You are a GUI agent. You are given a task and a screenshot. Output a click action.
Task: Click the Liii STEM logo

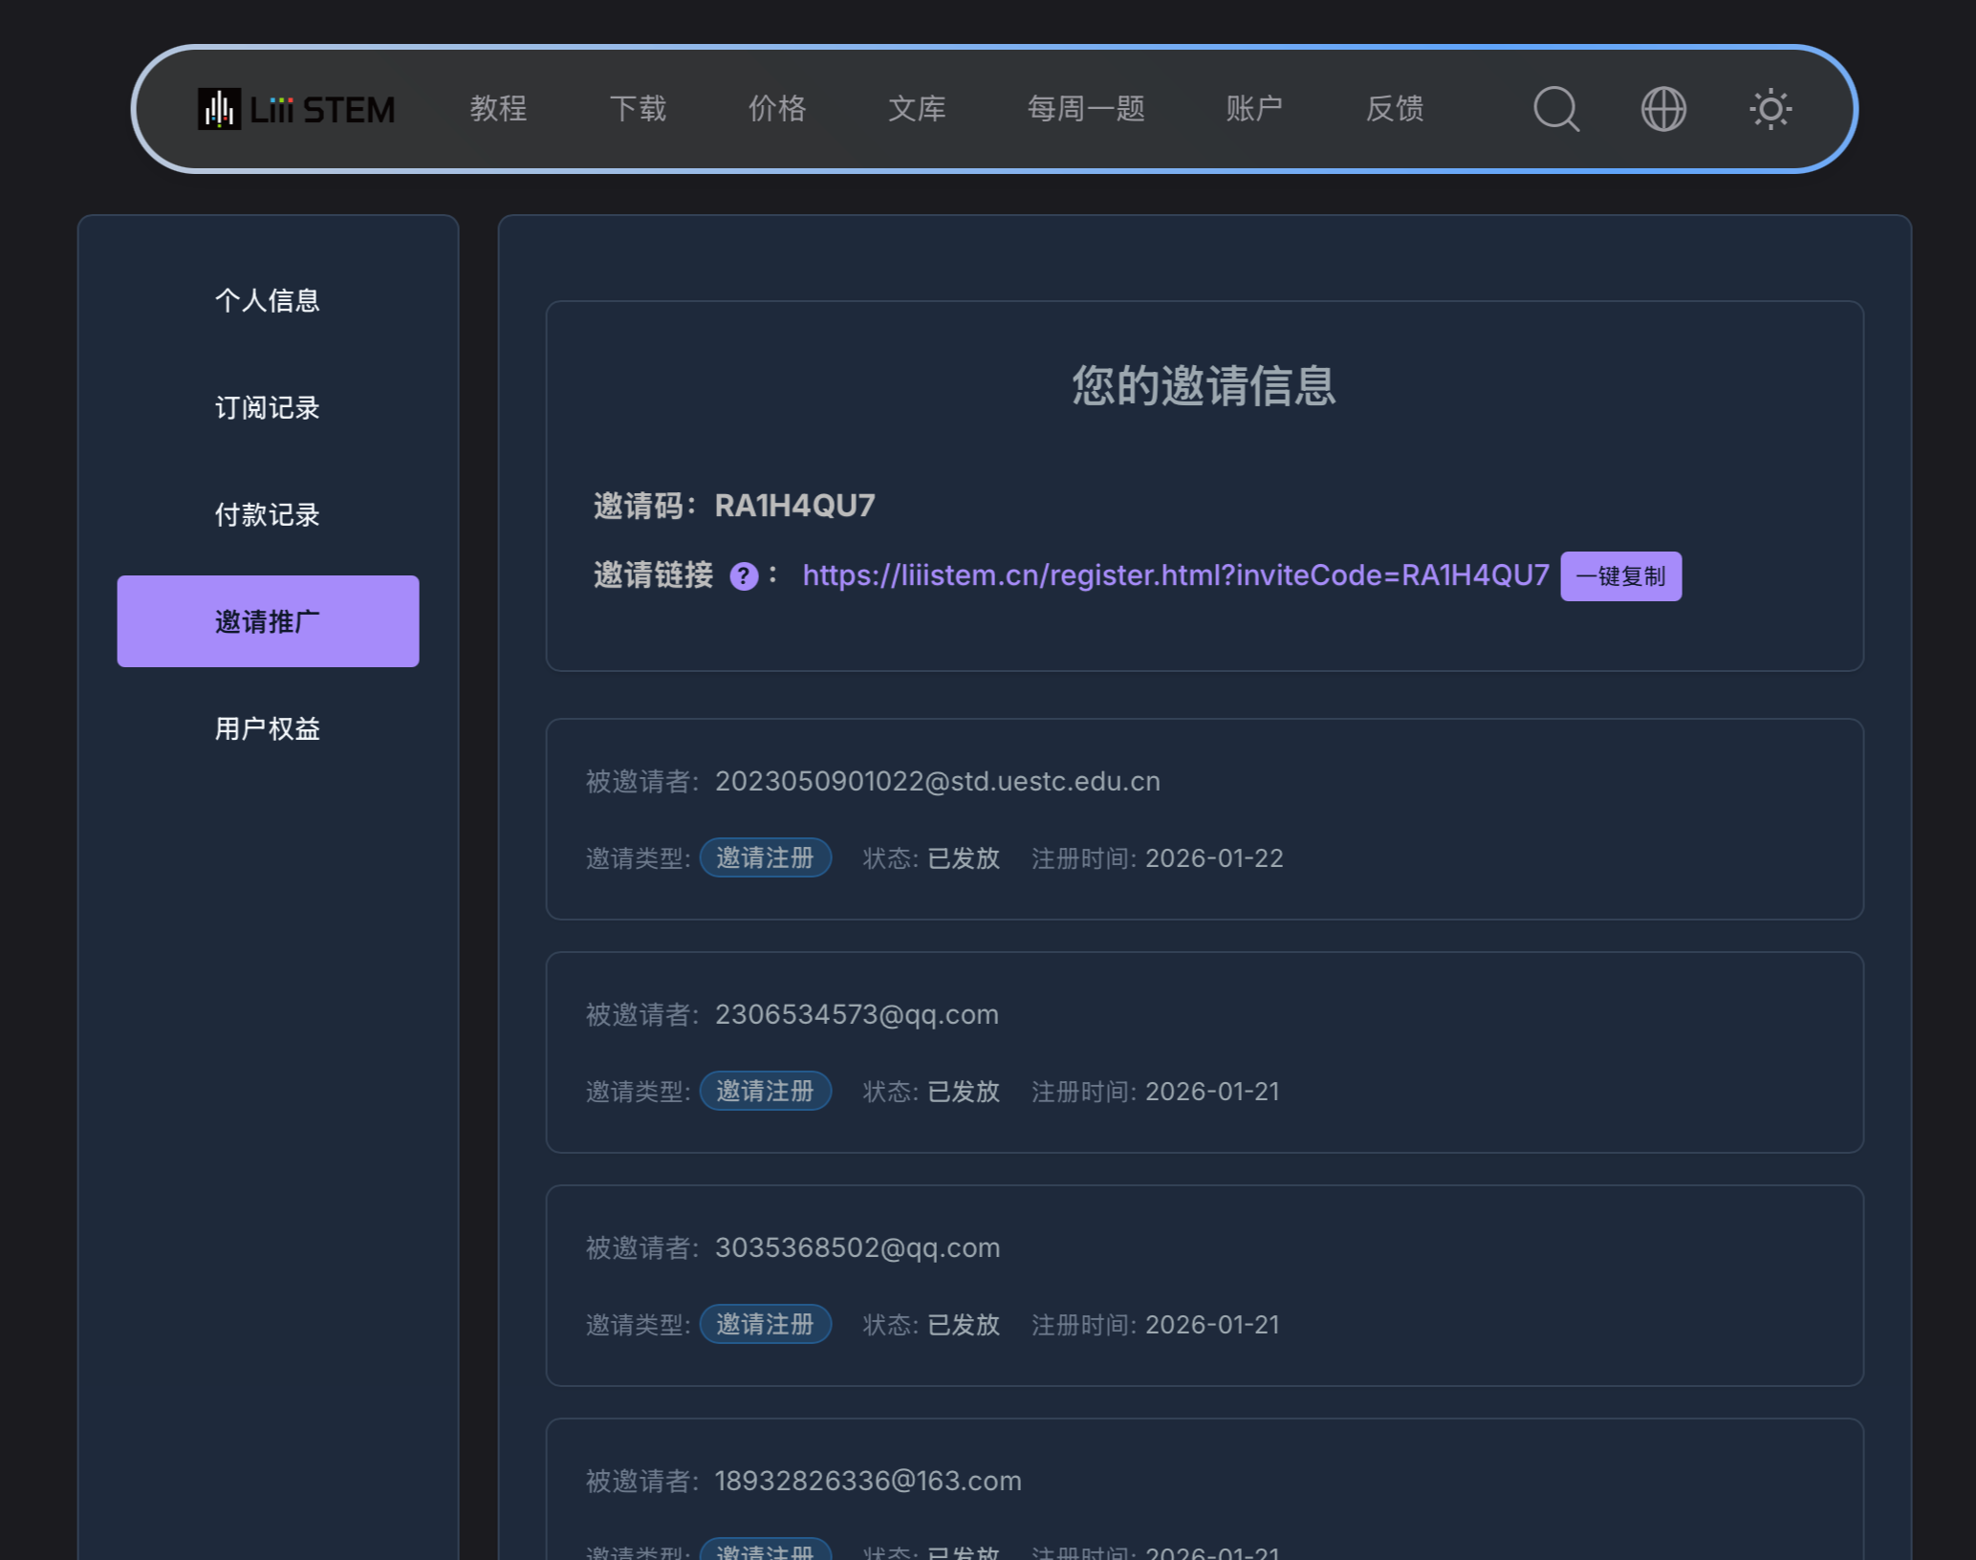296,109
